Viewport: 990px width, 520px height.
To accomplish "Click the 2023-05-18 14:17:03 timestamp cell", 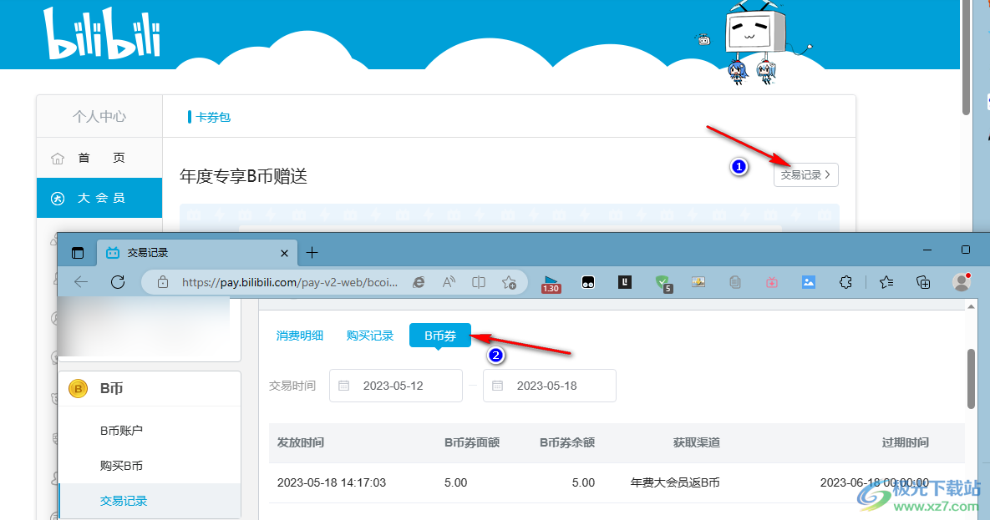I will (332, 482).
